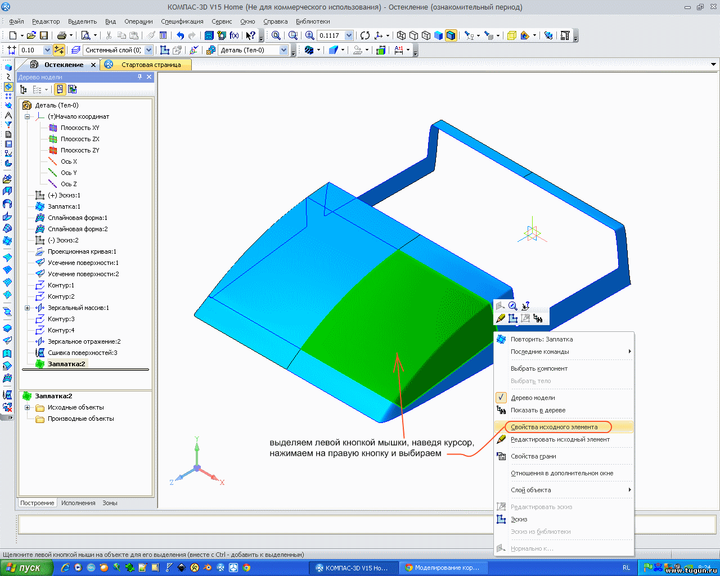This screenshot has height=576, width=720.
Task: Open the Деталь (Тел-0) dropdown
Action: pyautogui.click(x=283, y=50)
